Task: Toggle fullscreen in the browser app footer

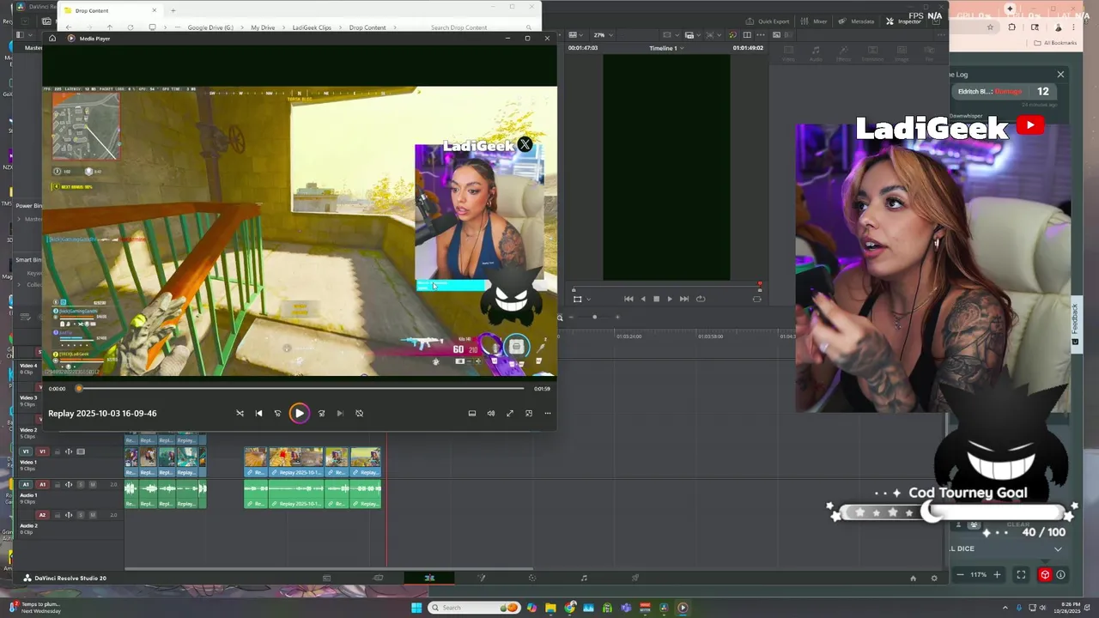Action: tap(1021, 574)
